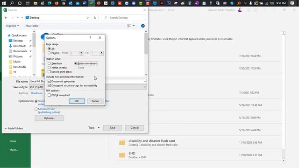
Task: Click the Options dialog help question mark
Action: point(90,38)
